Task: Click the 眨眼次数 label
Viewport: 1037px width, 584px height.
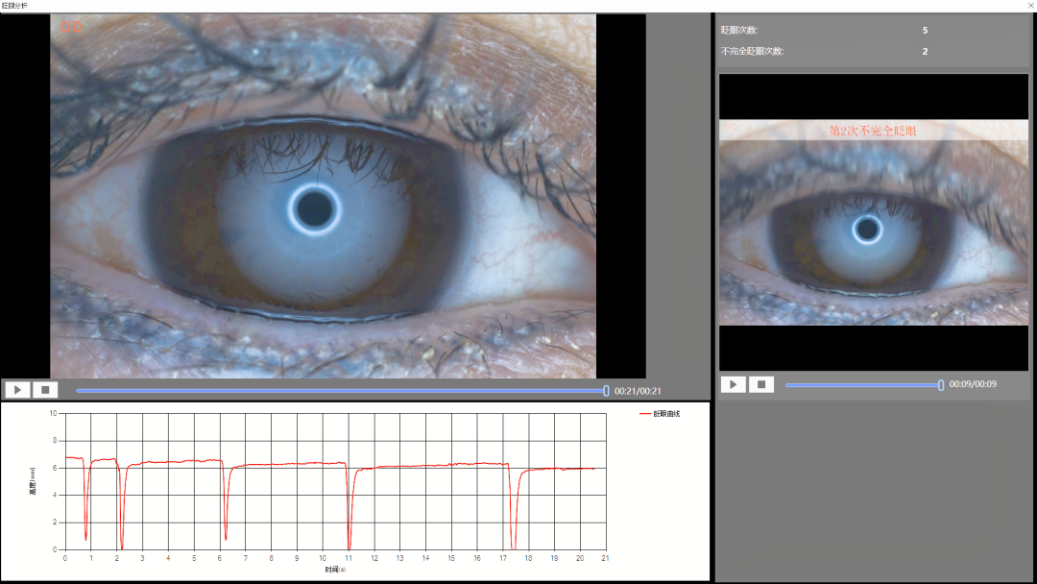Action: 739,31
